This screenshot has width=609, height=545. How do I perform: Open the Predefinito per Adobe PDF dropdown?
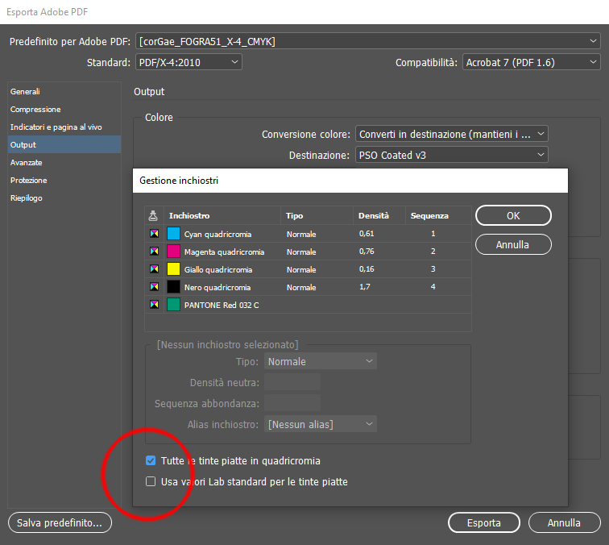368,41
